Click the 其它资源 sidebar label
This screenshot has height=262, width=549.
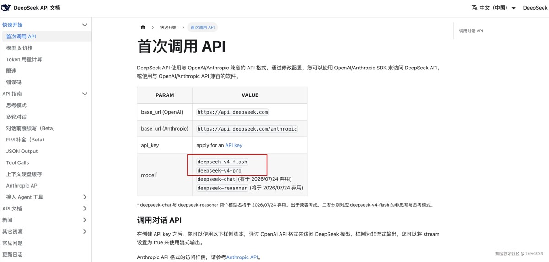(x=12, y=231)
